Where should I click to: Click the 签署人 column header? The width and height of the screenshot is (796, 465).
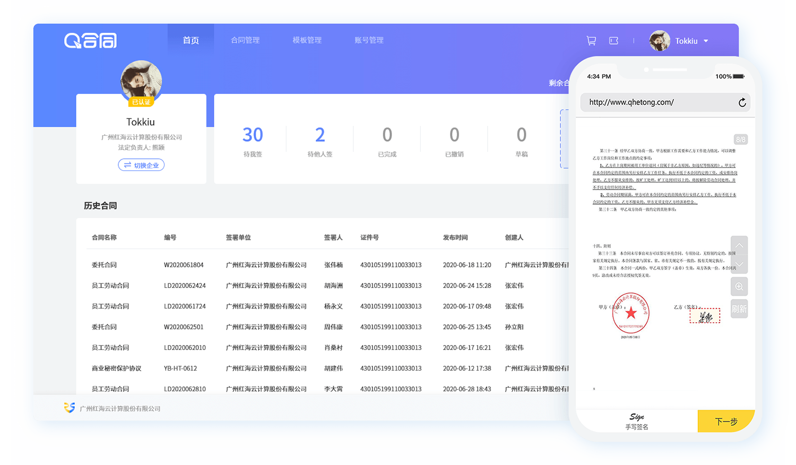[x=333, y=237]
